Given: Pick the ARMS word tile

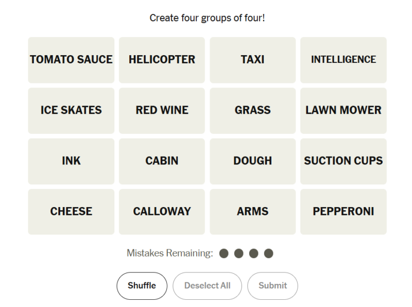Looking at the screenshot, I should [252, 211].
